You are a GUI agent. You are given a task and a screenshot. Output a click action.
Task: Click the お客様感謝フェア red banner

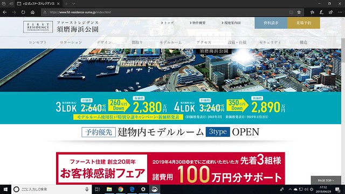[170, 168]
